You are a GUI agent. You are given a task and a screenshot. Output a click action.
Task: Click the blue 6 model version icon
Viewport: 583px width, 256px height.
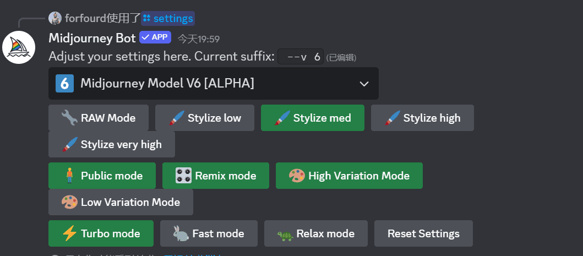(x=65, y=83)
